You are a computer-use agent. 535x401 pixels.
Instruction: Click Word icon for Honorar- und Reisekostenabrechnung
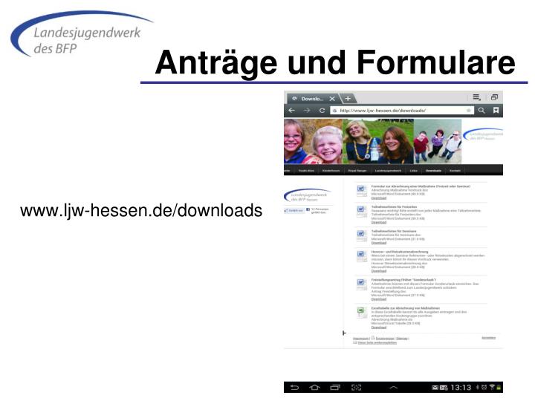(361, 255)
